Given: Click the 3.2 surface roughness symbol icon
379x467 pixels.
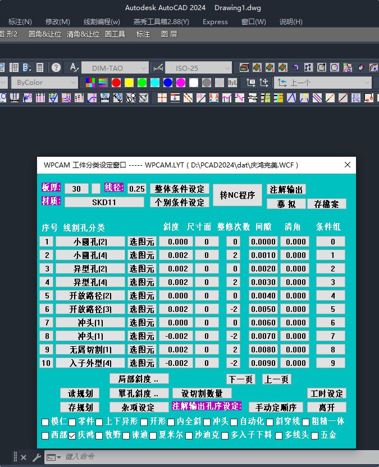Looking at the screenshot, I should (53, 98).
